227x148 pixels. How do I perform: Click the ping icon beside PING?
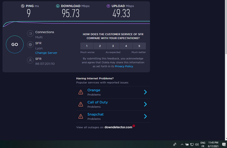pos(23,6)
